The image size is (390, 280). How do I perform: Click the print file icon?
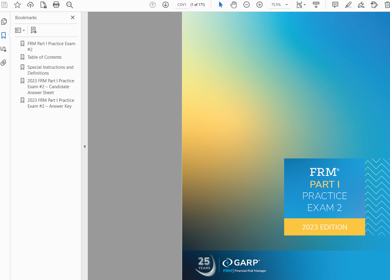[x=56, y=5]
